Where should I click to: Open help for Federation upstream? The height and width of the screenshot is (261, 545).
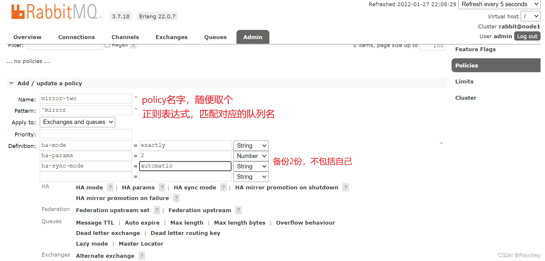coord(239,210)
